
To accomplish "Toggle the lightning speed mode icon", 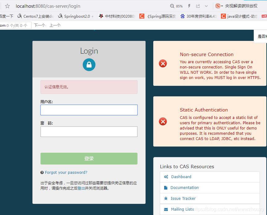I will (189, 6).
